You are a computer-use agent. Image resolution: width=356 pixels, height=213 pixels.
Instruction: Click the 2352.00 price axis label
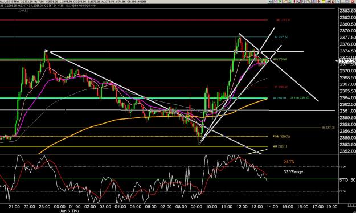tap(347, 151)
